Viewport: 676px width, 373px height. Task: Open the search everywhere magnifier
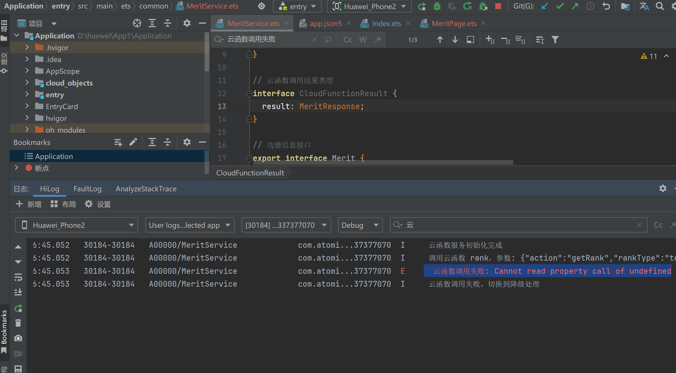point(660,6)
